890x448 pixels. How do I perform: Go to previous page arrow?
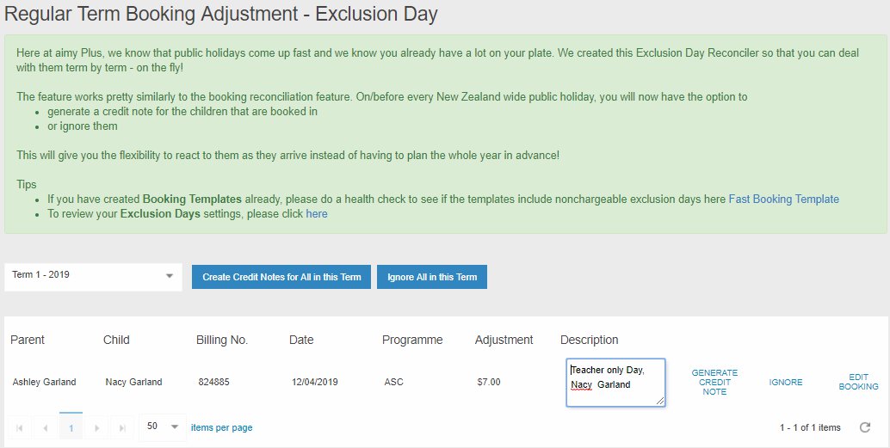[46, 427]
